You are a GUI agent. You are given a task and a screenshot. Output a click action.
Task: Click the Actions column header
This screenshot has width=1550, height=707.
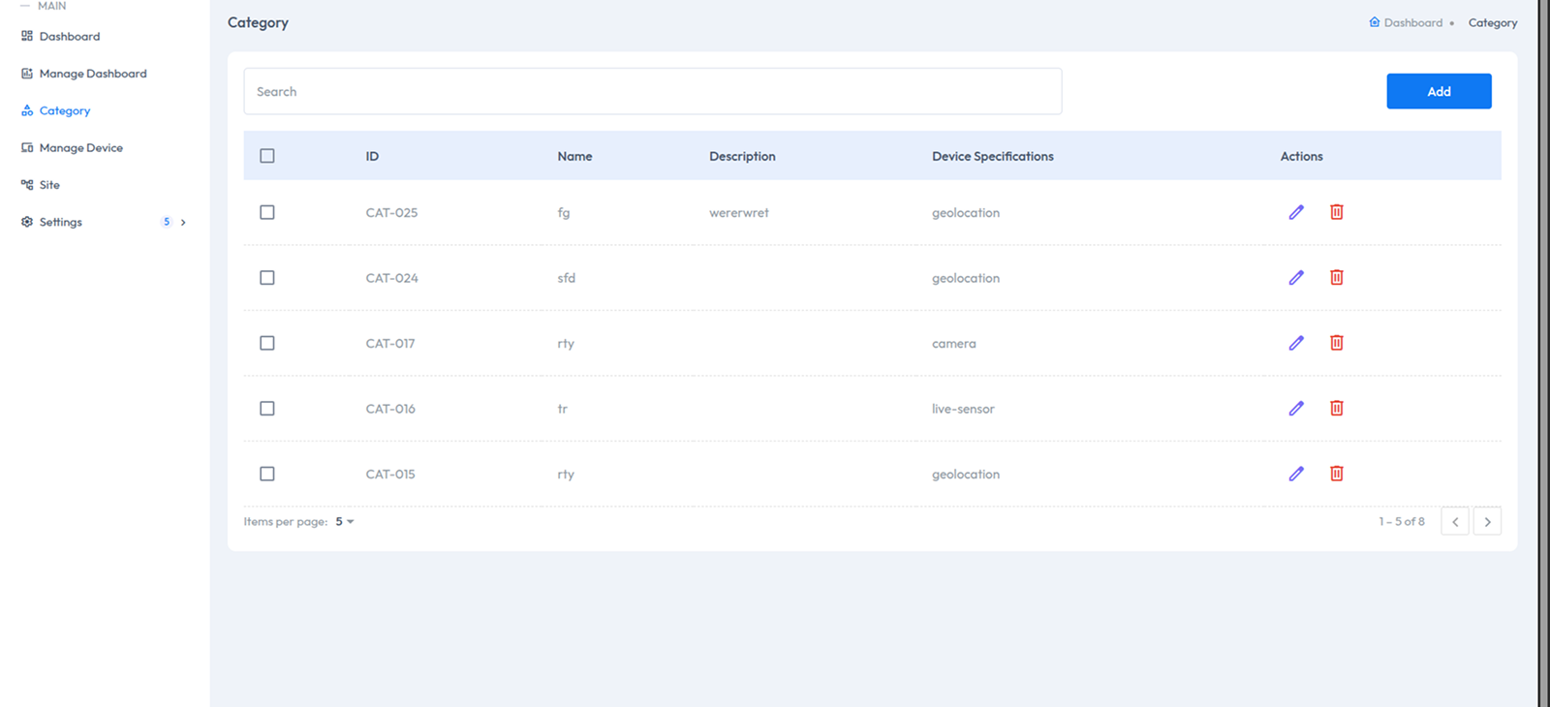pyautogui.click(x=1301, y=156)
